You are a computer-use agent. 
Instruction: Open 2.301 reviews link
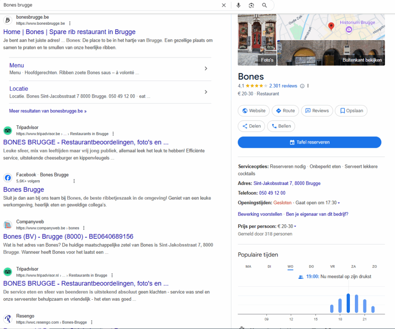point(283,86)
